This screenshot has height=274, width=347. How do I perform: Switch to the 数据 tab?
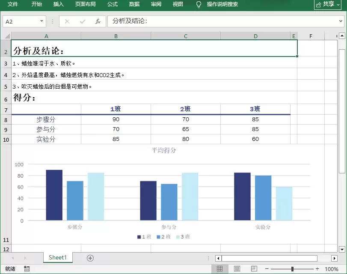(134, 4)
